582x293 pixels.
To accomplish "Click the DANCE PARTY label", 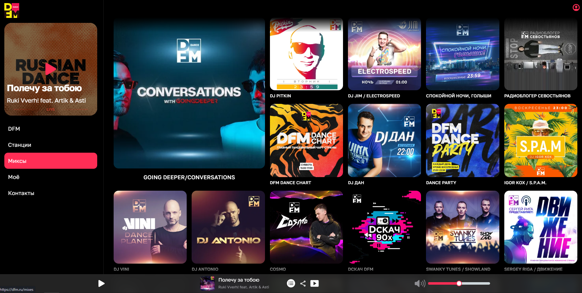I will point(441,183).
